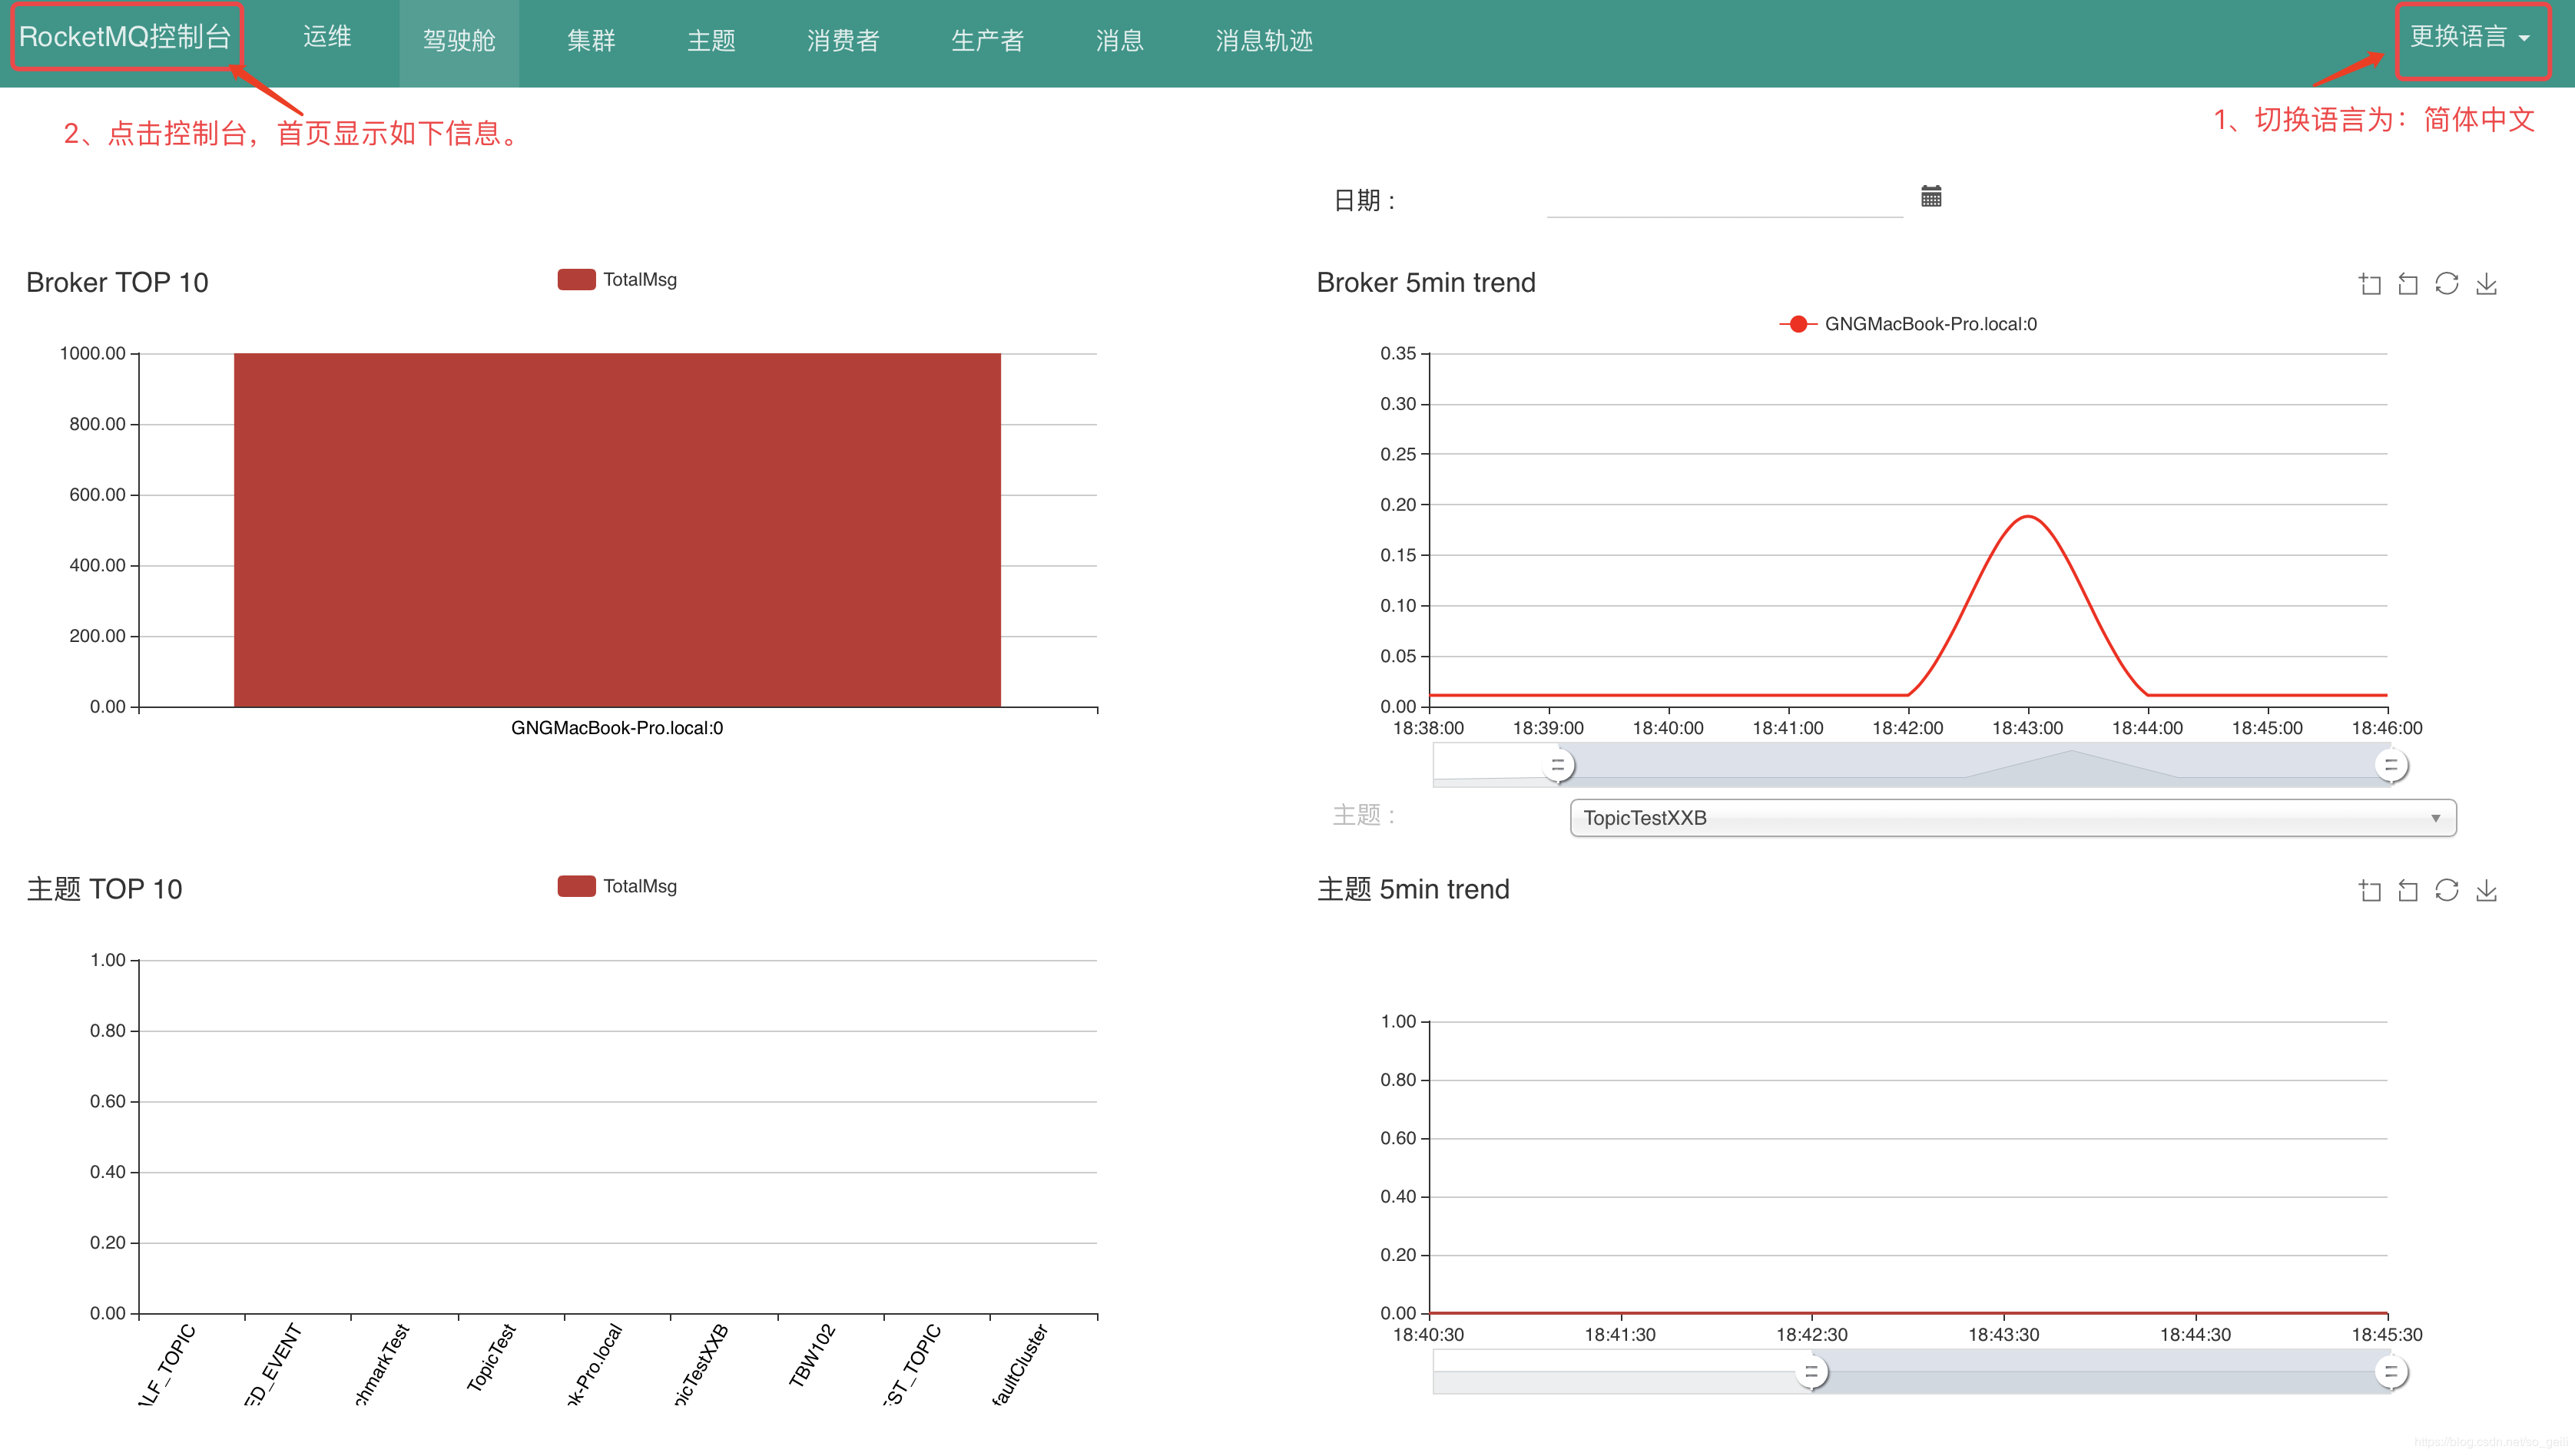Viewport: 2575px width, 1456px height.
Task: Toggle GNGMacBook-Pro.local:0 legend in Broker trend
Action: coord(1907,324)
